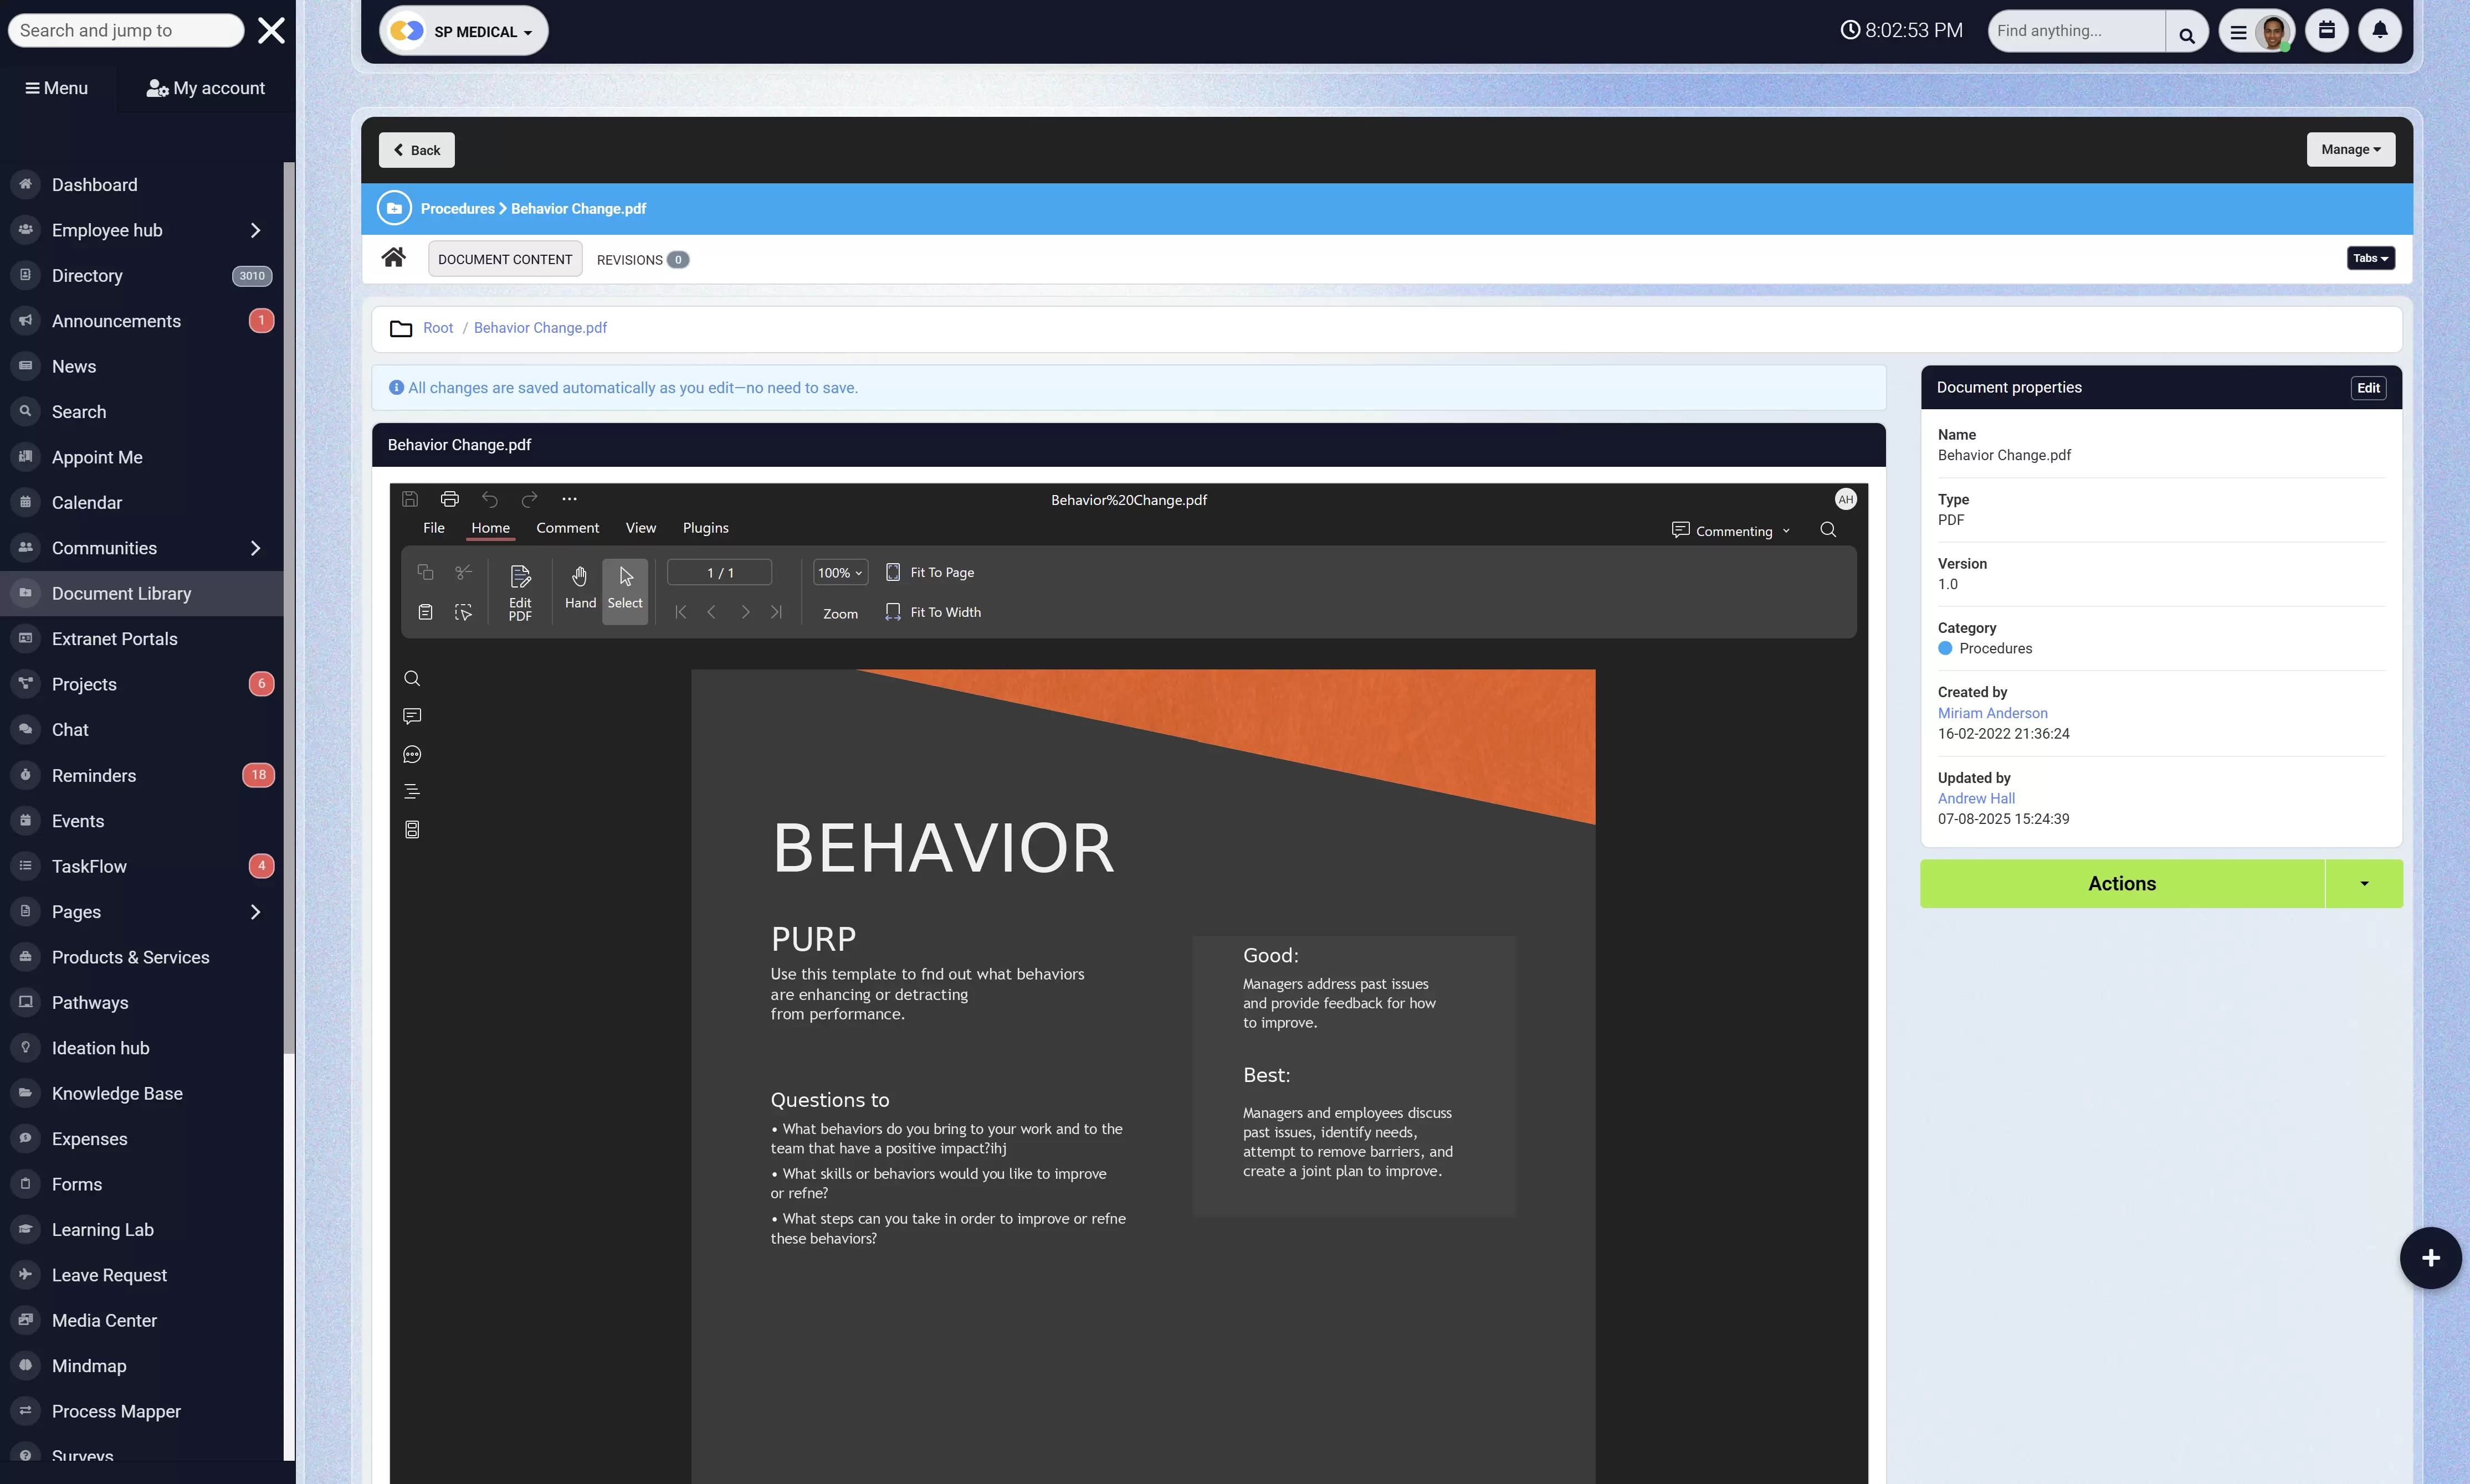This screenshot has height=1484, width=2470.
Task: Open Miriam Anderson's profile link
Action: click(1992, 713)
